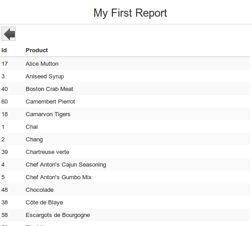Click the Id column header

point(4,50)
